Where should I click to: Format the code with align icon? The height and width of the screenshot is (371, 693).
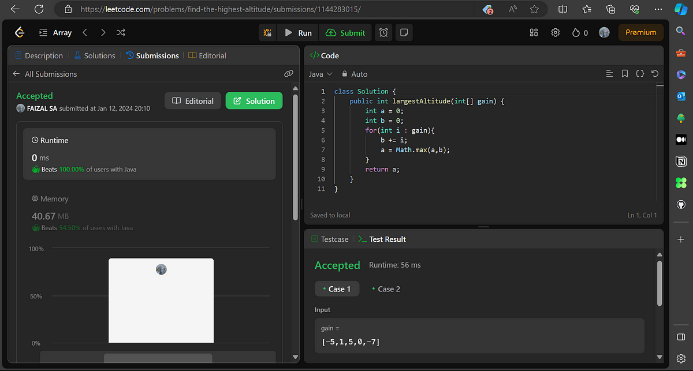click(x=609, y=74)
